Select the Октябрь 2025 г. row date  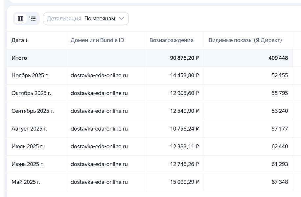31,93
